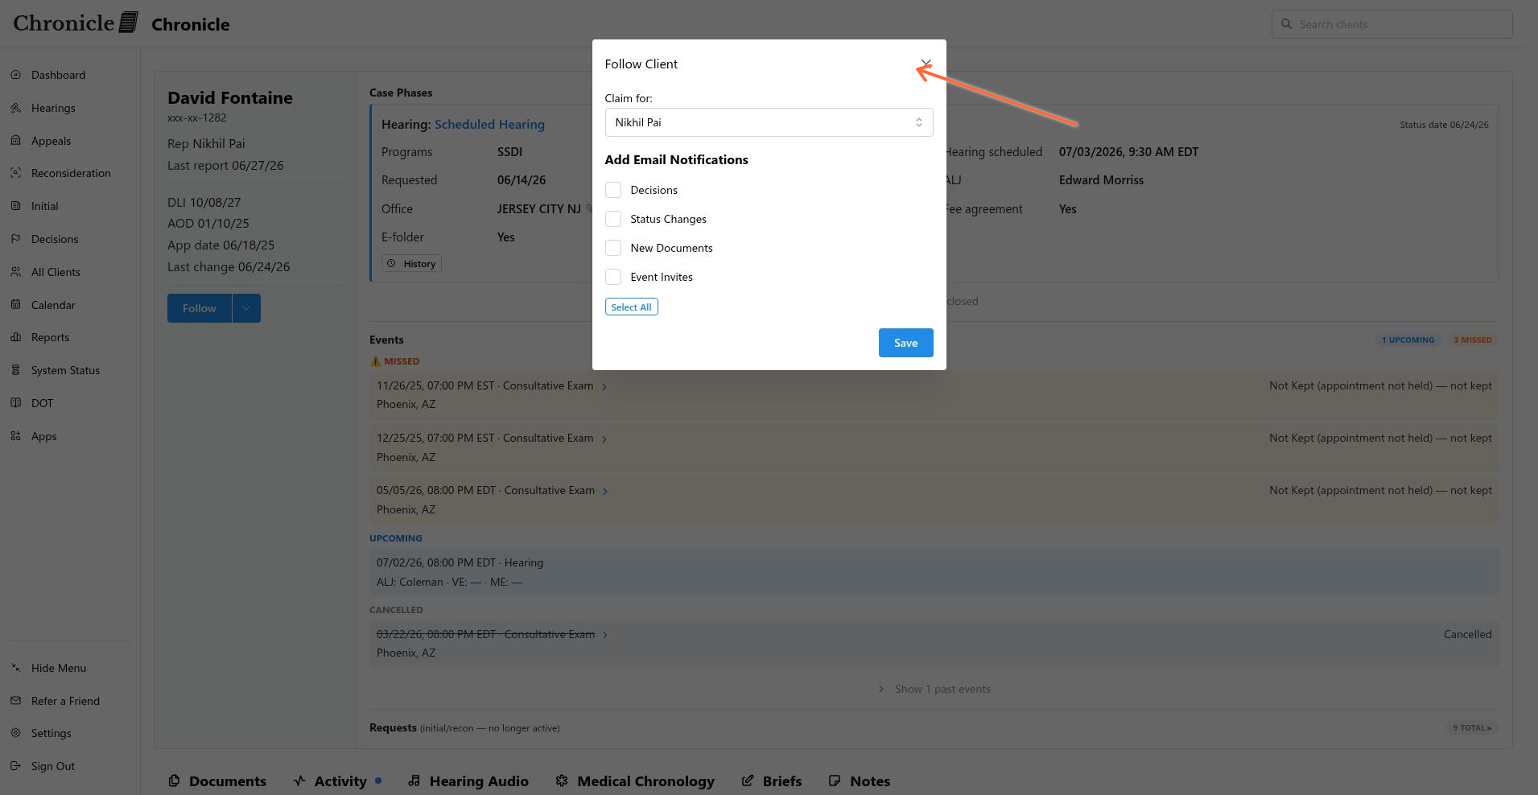This screenshot has width=1538, height=795.
Task: Tick the Decisions notification checkbox
Action: point(613,190)
